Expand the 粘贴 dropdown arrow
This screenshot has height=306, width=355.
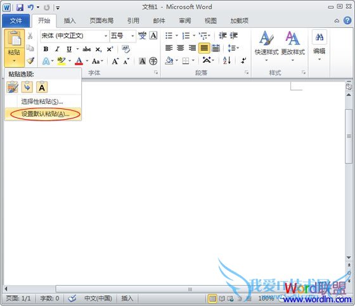click(x=14, y=61)
